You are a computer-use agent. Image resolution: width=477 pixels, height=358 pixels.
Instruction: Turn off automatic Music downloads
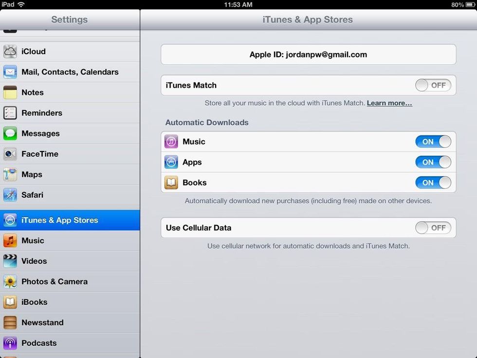coord(433,142)
